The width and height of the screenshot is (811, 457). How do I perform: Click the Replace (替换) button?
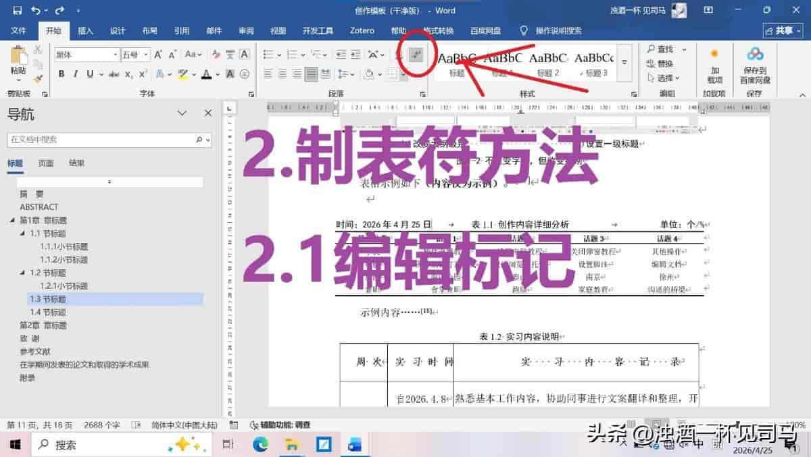pyautogui.click(x=660, y=63)
